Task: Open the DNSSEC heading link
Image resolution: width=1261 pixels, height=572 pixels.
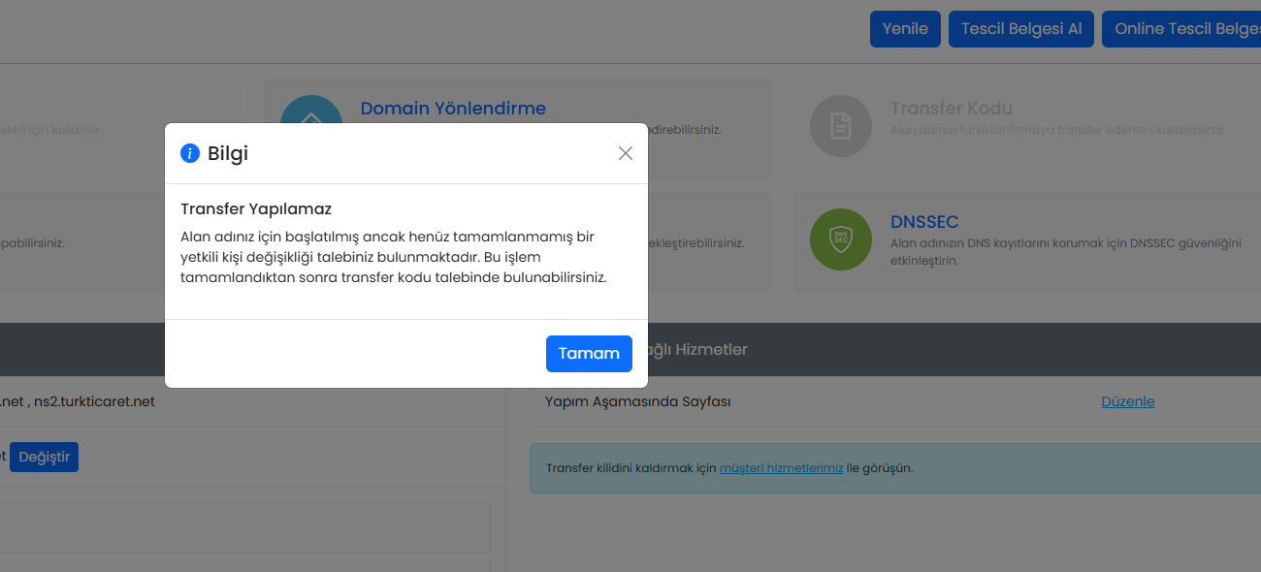Action: point(924,222)
